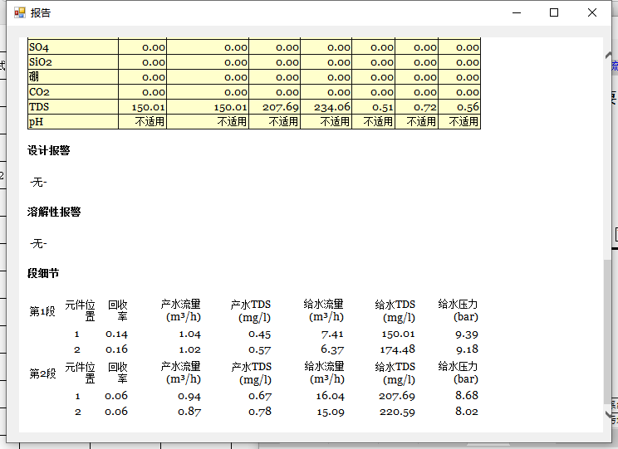Viewport: 618px width, 449px height.
Task: Click the 段细节 section heading
Action: (43, 274)
